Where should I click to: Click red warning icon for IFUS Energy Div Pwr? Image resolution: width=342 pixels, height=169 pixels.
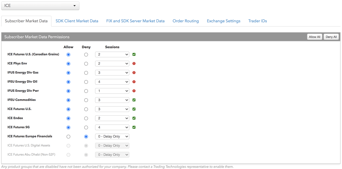tap(134, 91)
